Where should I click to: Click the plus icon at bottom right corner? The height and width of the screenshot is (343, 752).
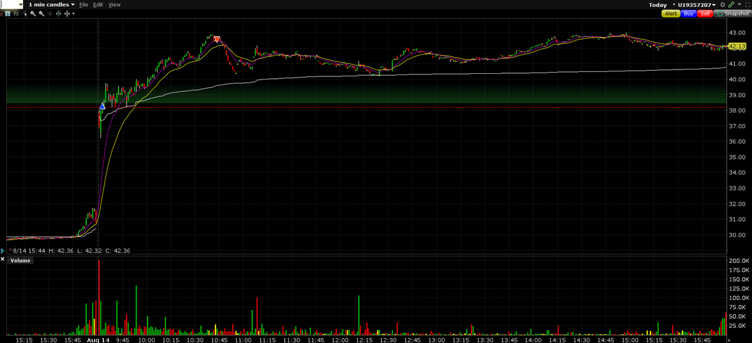[728, 339]
